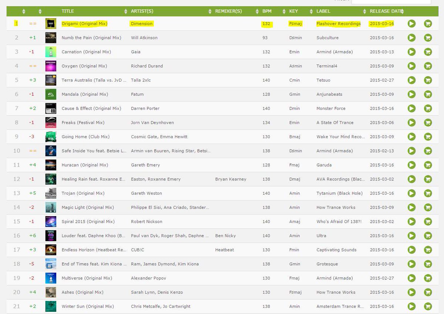
Task: Open Winter Sun (Original Mix) title
Action: point(88,306)
